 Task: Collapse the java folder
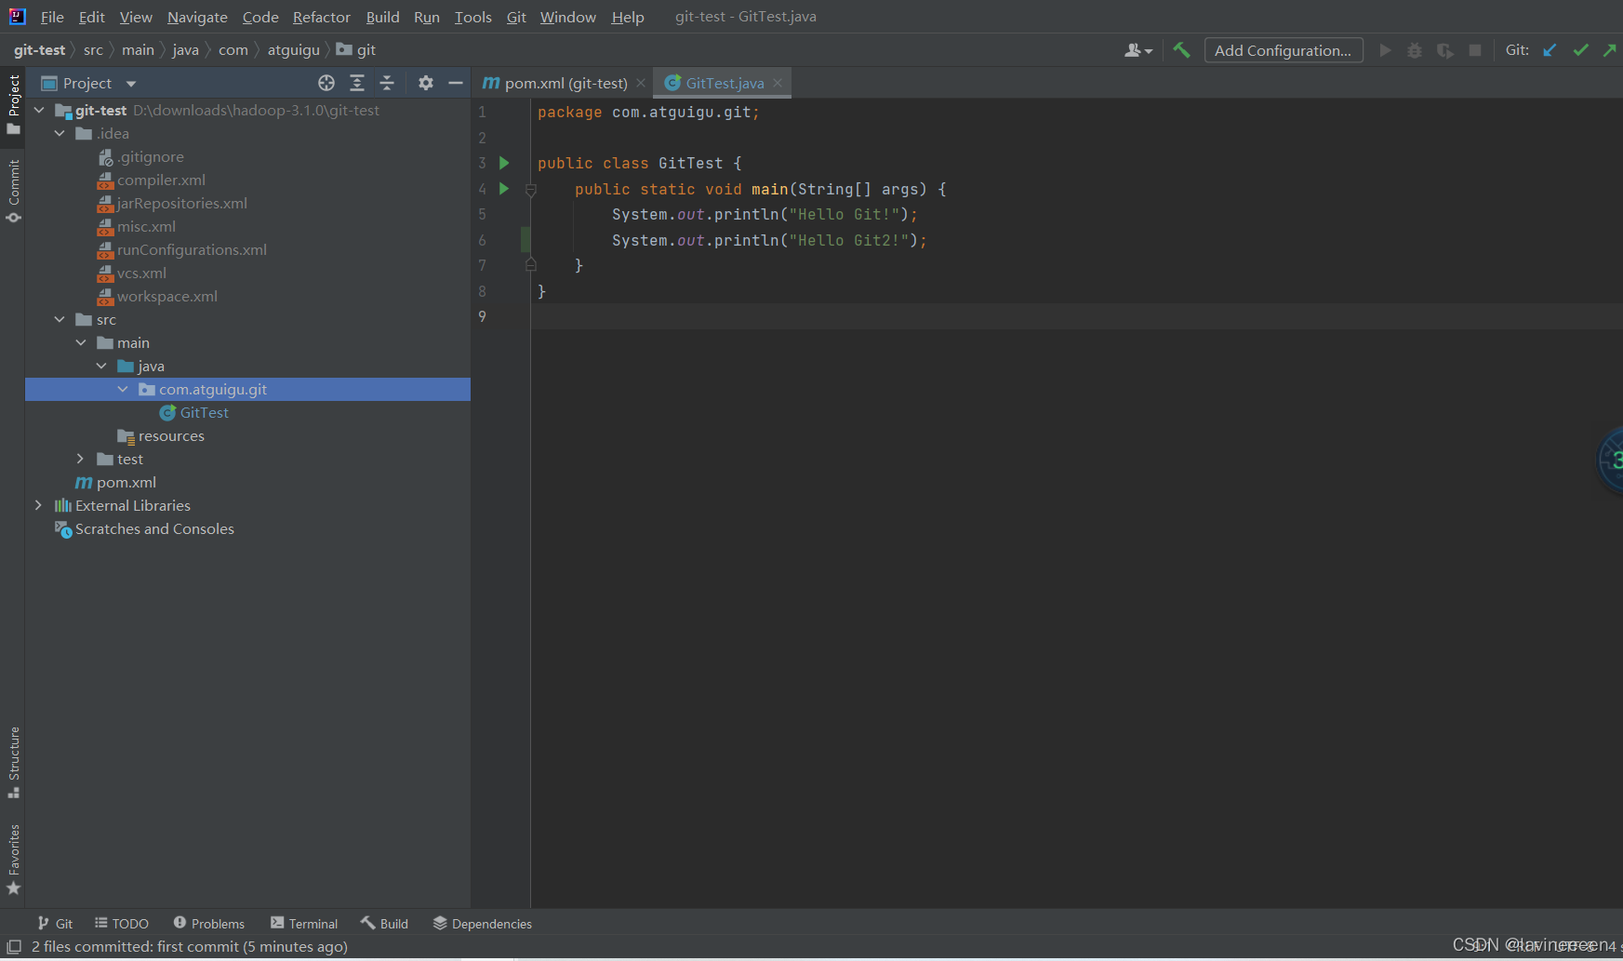[101, 366]
